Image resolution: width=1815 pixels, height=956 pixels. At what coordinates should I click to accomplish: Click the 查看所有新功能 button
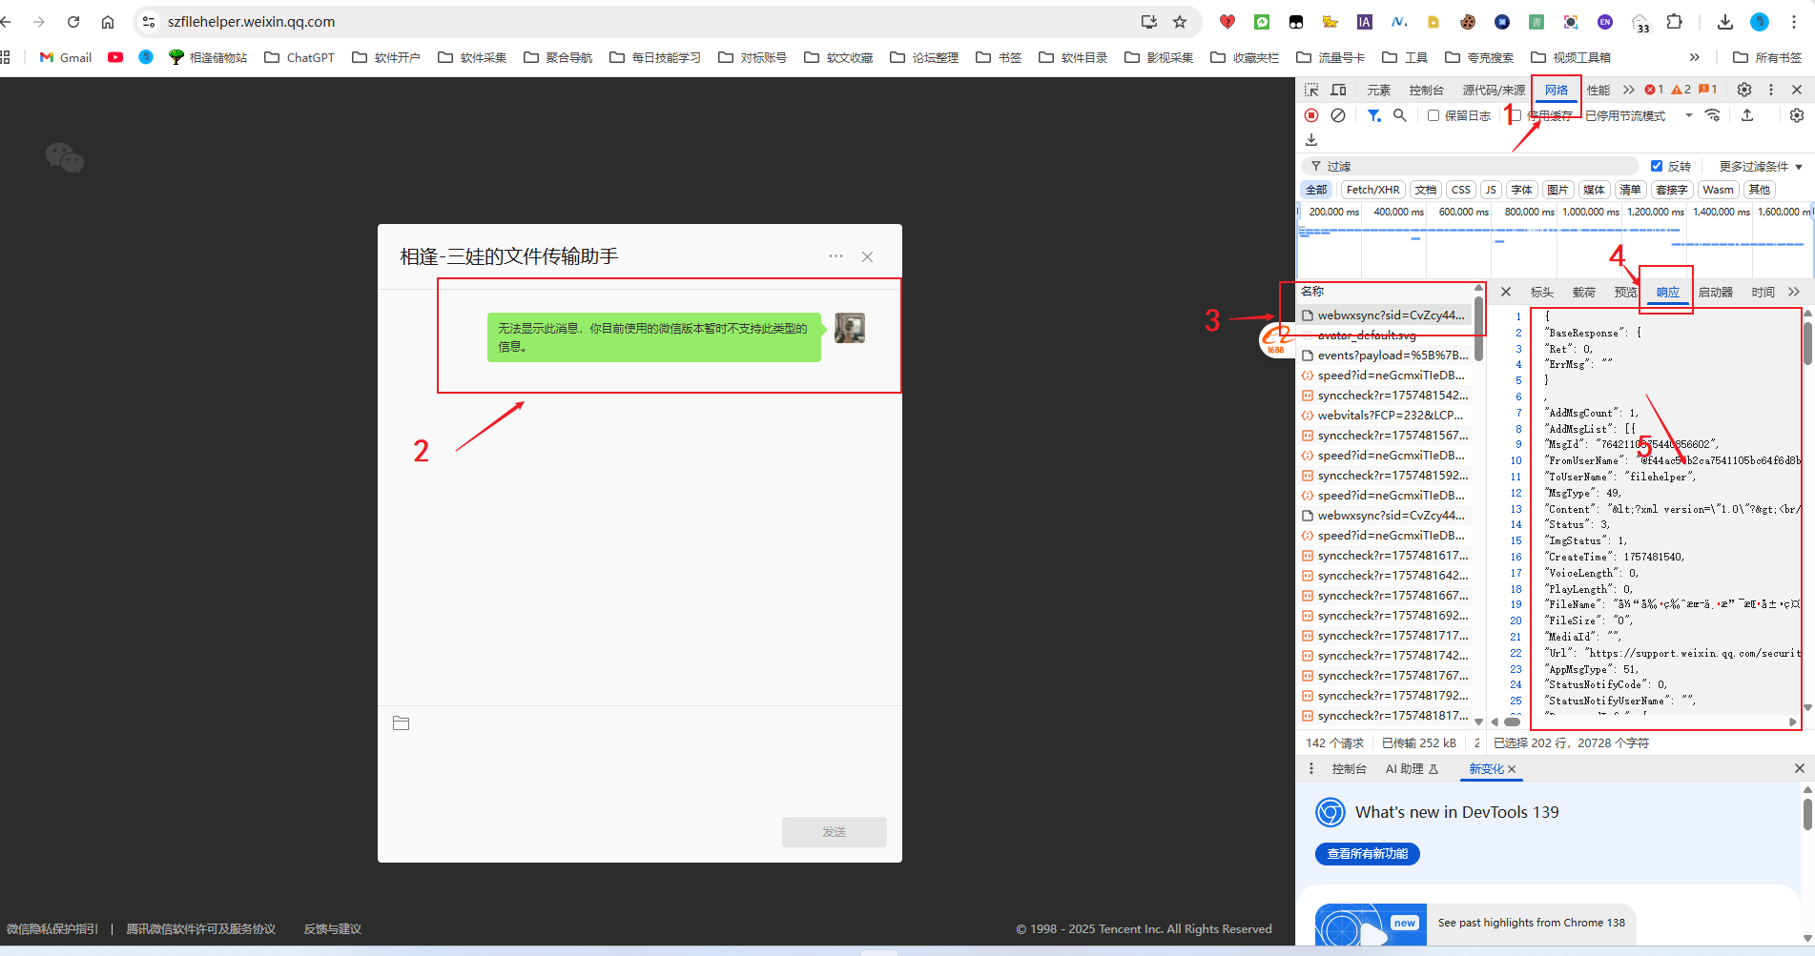[1367, 854]
